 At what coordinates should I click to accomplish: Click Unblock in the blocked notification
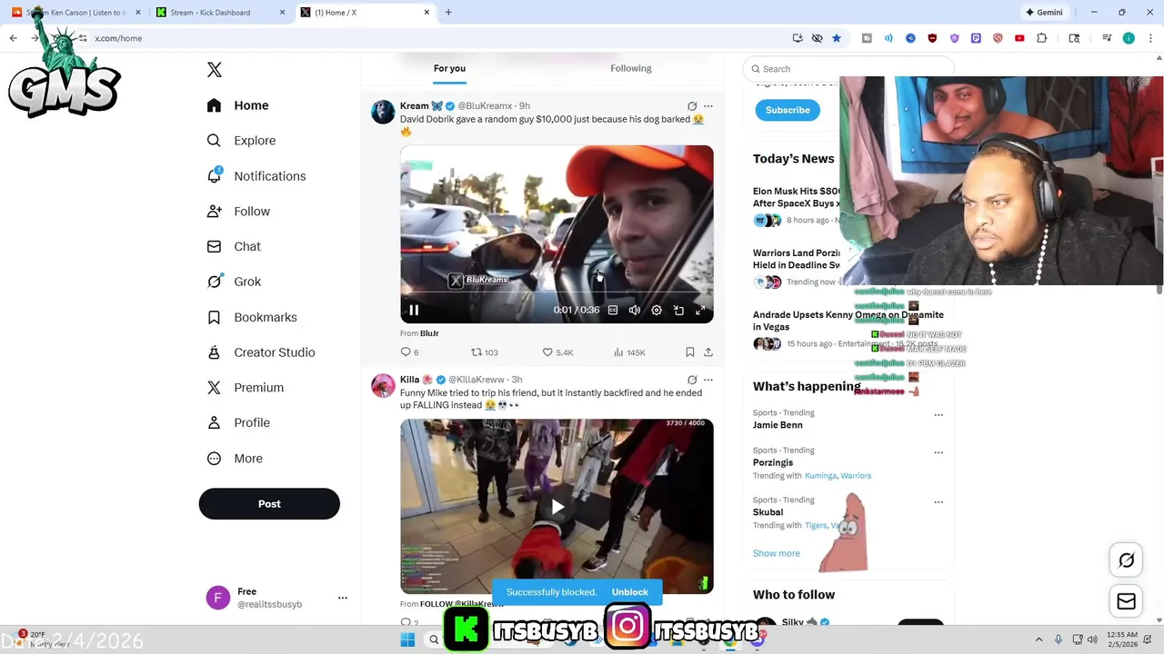(630, 592)
